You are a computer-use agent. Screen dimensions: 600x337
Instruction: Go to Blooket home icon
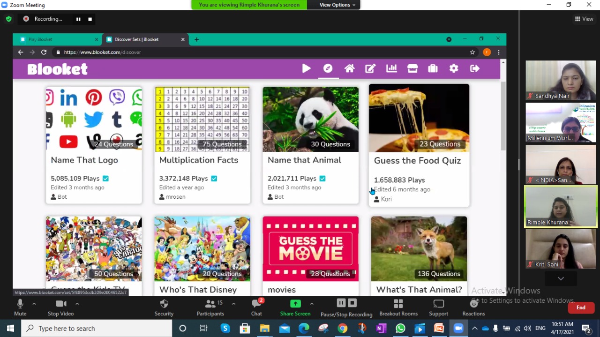pyautogui.click(x=349, y=69)
